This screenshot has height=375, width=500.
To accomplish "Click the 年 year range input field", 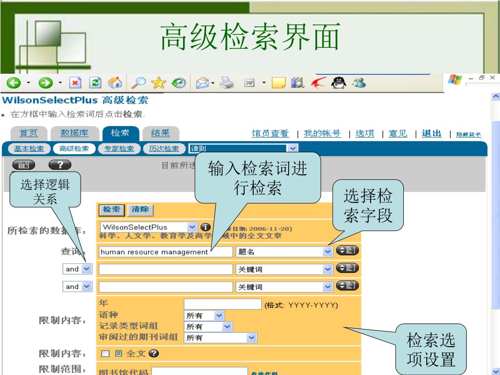I will tap(223, 304).
